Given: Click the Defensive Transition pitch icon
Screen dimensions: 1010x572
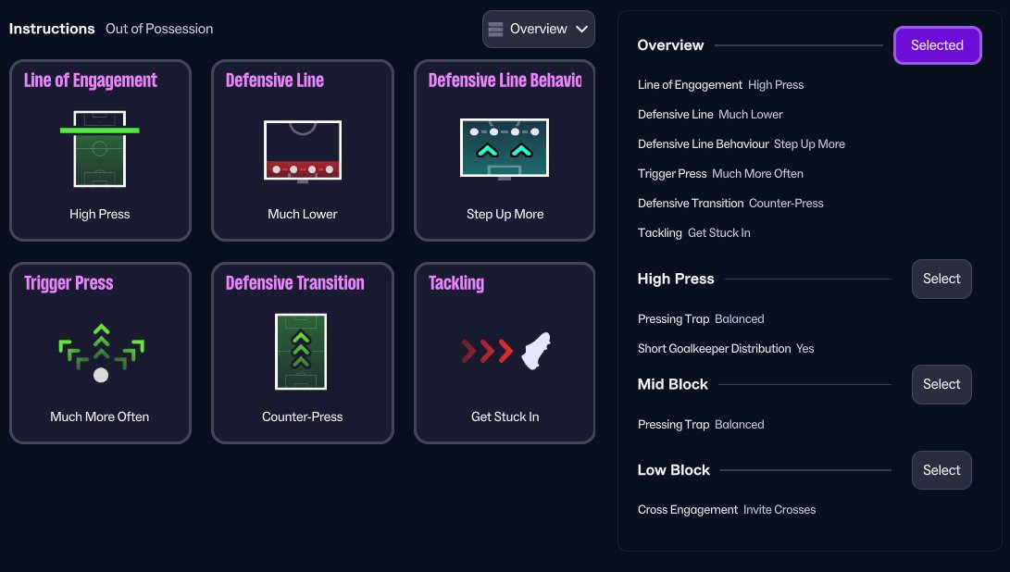Looking at the screenshot, I should [x=302, y=352].
